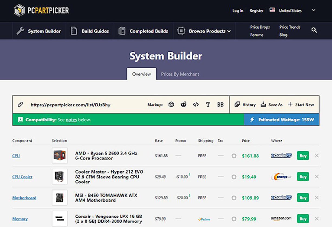View the list History
This screenshot has height=227, width=332.
[x=245, y=105]
